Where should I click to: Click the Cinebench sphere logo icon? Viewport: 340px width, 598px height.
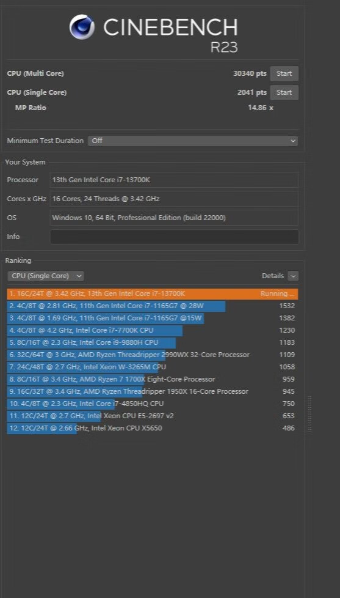pos(82,27)
